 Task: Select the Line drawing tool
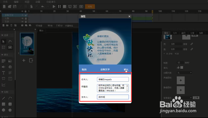pyautogui.click(x=3, y=98)
